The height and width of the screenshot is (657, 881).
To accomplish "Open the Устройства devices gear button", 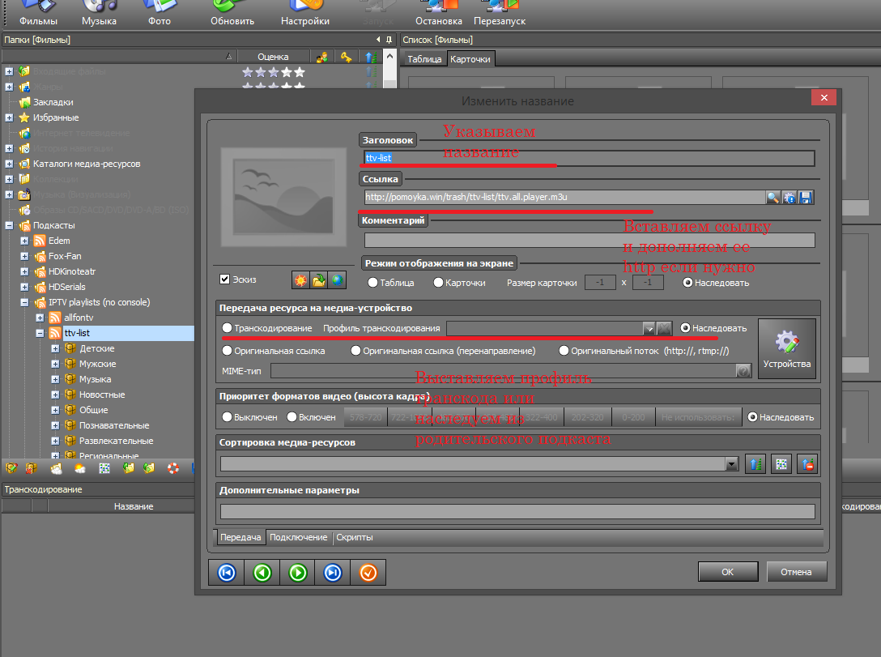I will pos(786,348).
